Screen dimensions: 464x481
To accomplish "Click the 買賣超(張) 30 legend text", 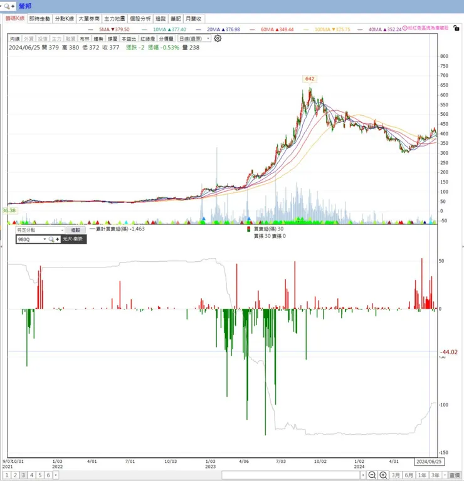I will [x=269, y=229].
